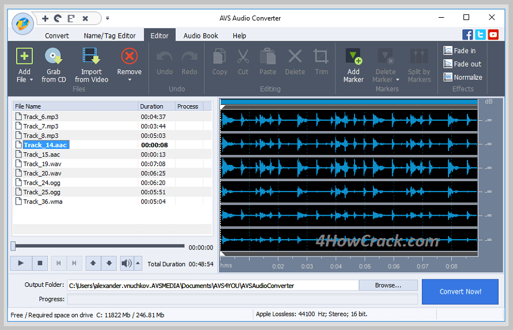Select Track_20.wav in file list
This screenshot has width=513, height=330.
(112, 173)
